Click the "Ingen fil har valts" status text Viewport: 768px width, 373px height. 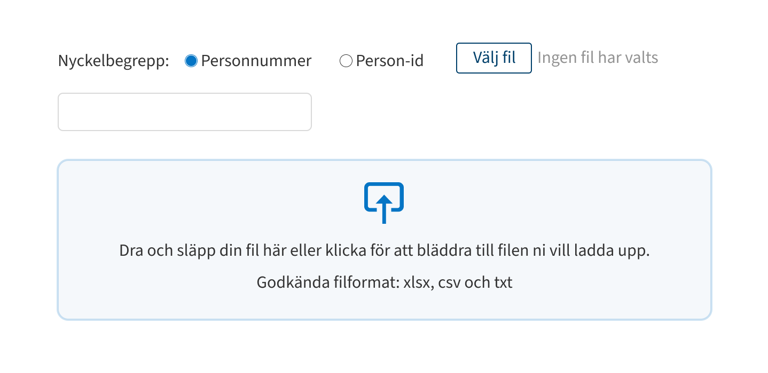click(x=598, y=58)
